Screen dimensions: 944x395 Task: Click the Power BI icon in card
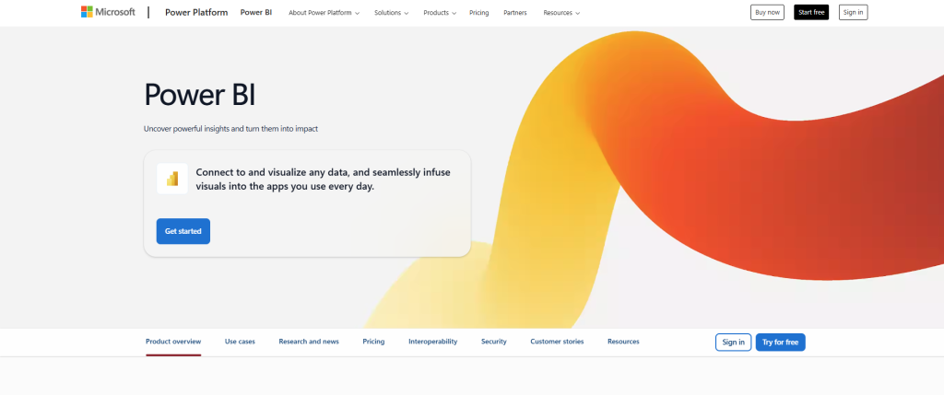(x=172, y=179)
